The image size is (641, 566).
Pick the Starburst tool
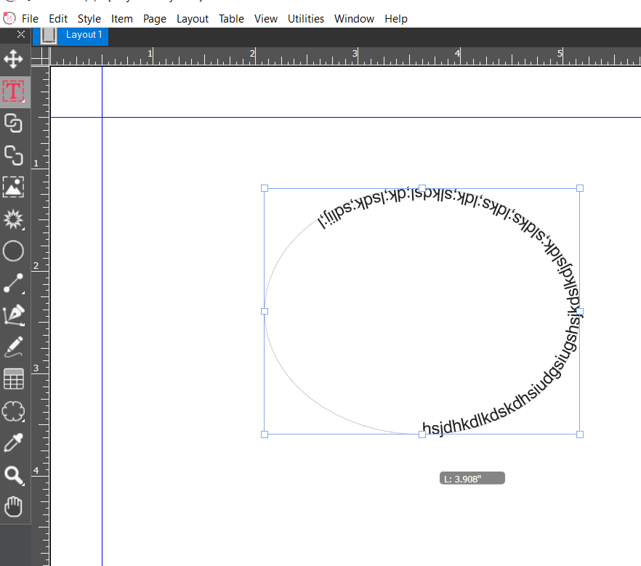coord(15,219)
